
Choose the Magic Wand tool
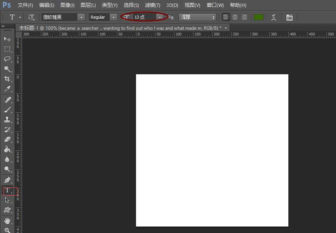[x=7, y=69]
